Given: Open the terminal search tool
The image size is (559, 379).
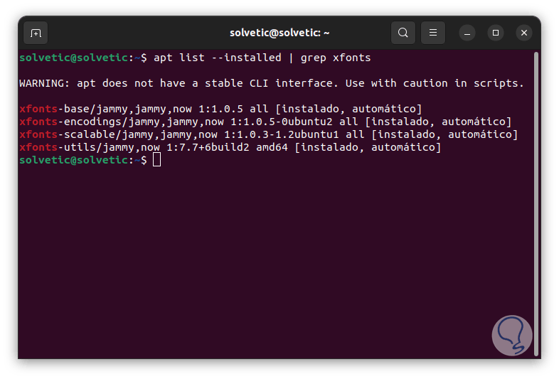Looking at the screenshot, I should pos(403,33).
